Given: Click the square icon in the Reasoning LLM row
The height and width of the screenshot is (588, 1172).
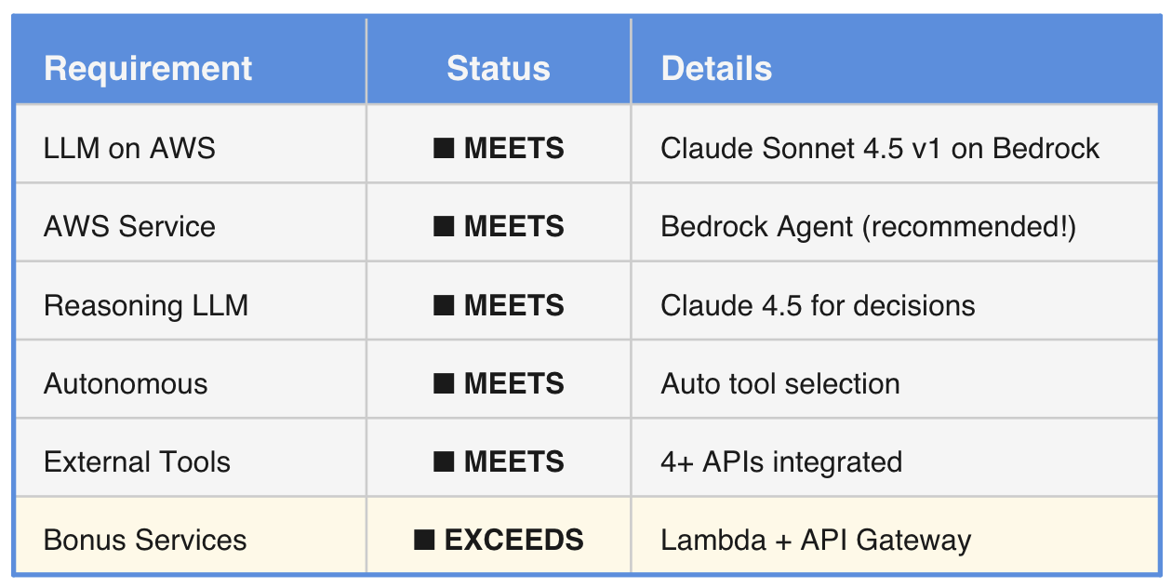Looking at the screenshot, I should click(x=444, y=305).
